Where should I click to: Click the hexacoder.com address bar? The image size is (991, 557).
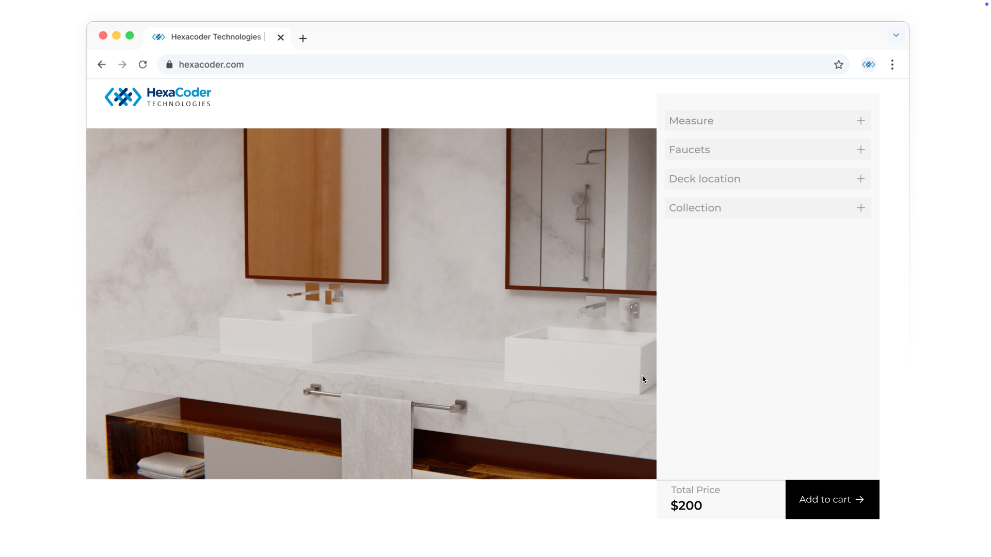point(465,64)
